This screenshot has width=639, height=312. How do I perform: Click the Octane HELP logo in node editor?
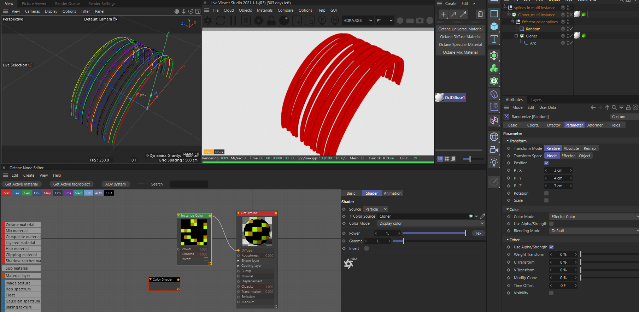pyautogui.click(x=350, y=263)
